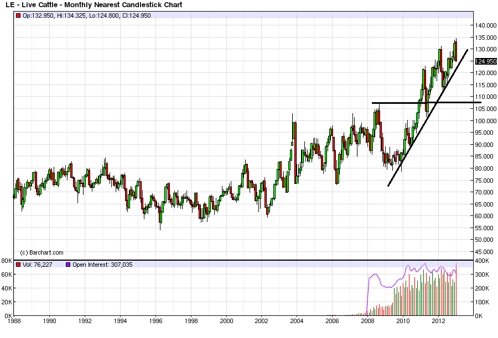Click the 1992 year label on time axis

point(85,321)
